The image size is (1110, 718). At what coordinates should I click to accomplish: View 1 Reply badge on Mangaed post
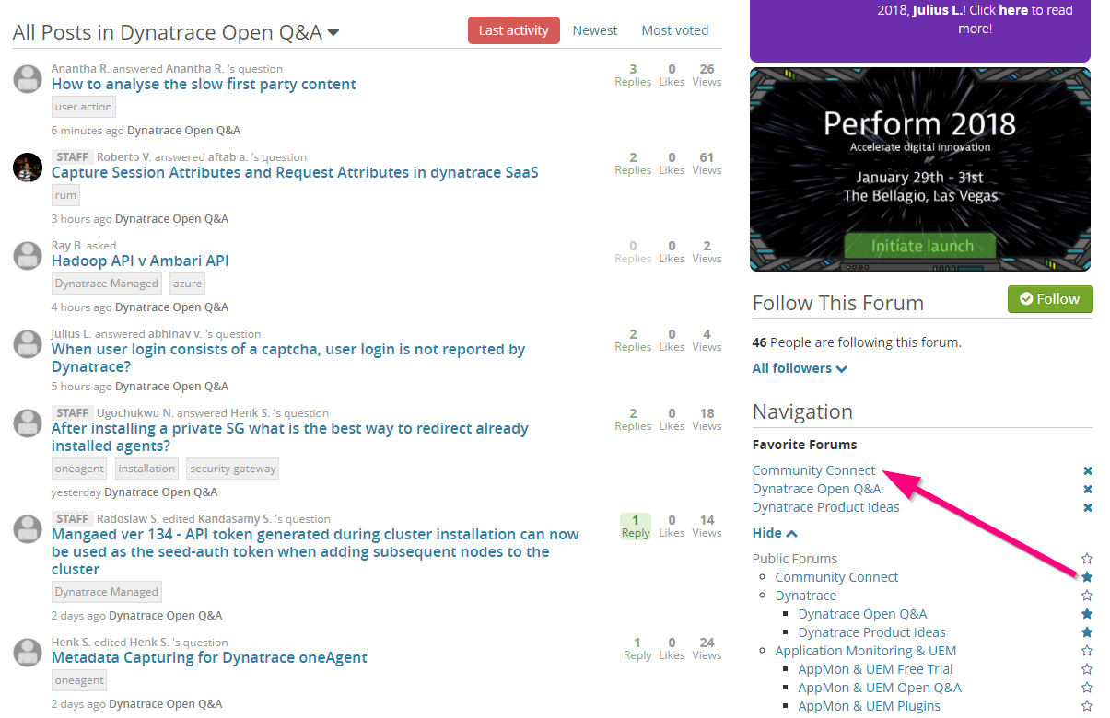pos(636,527)
